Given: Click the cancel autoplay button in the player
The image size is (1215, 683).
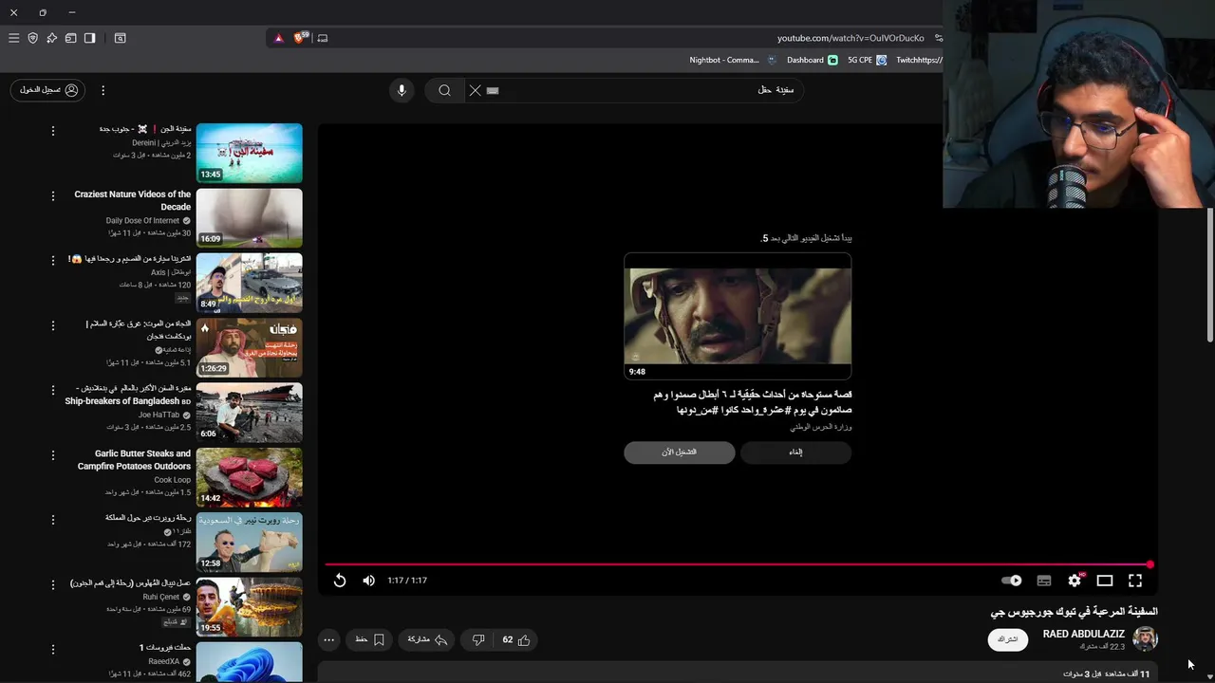Looking at the screenshot, I should (795, 452).
